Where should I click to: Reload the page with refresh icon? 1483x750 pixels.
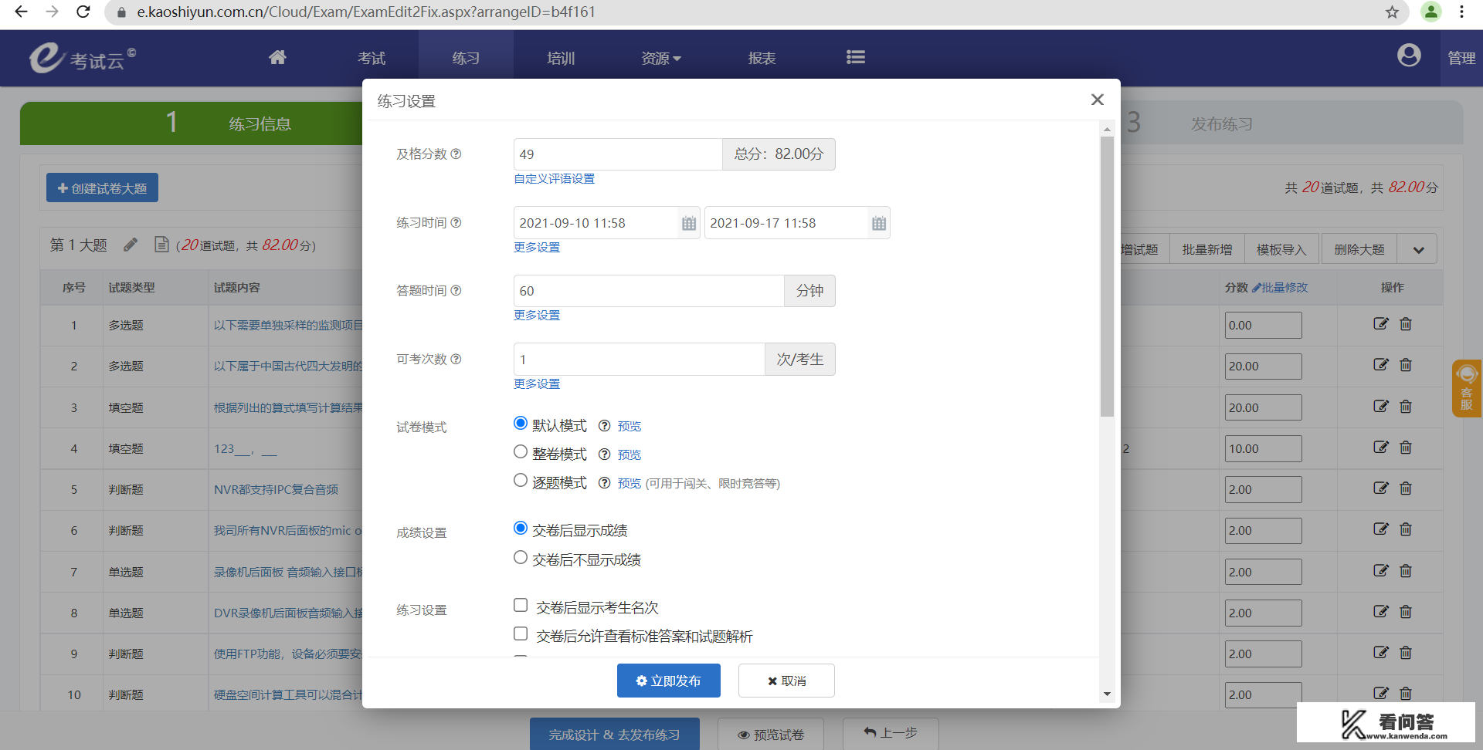[x=83, y=12]
